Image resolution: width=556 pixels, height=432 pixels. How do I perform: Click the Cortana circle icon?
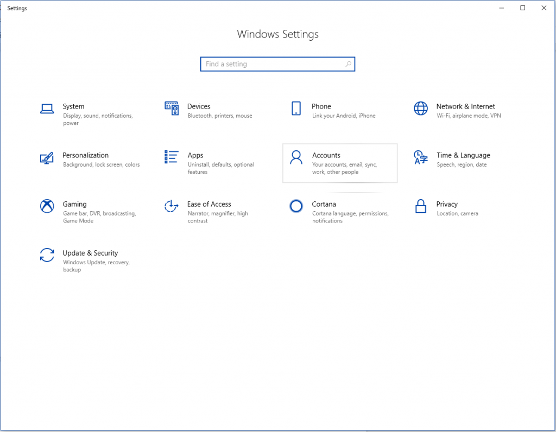[296, 206]
